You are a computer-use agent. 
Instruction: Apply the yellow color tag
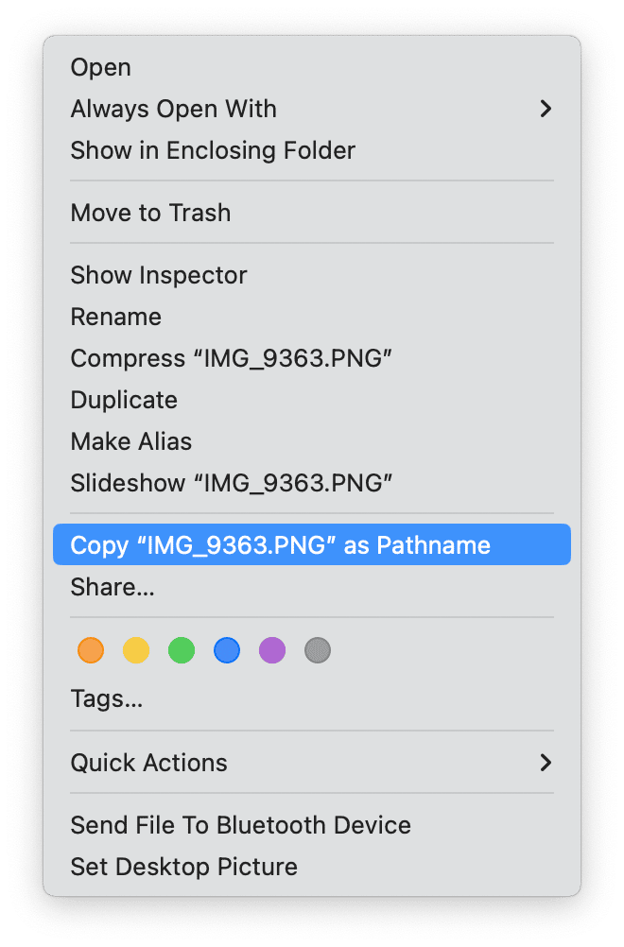click(136, 650)
